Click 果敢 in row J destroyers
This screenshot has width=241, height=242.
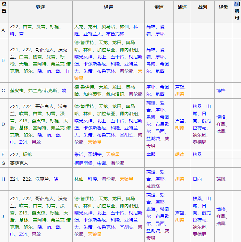(36, 234)
